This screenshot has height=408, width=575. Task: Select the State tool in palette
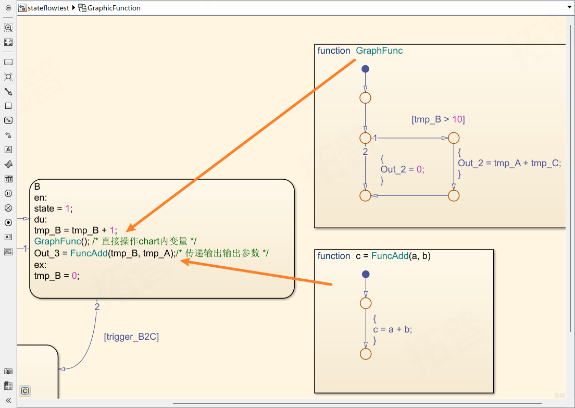pyautogui.click(x=8, y=62)
